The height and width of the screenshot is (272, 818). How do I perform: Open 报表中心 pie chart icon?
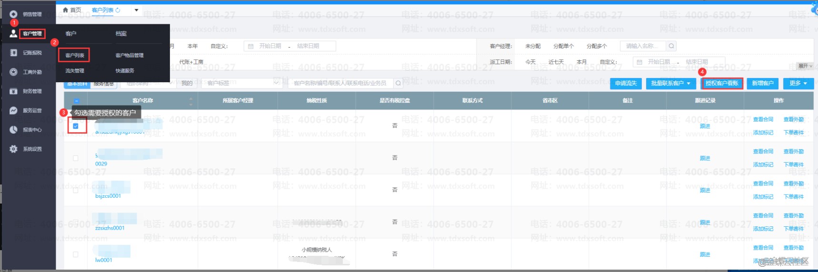point(13,129)
